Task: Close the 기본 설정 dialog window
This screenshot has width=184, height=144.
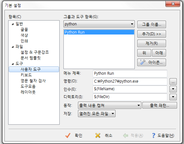Action: [x=173, y=4]
